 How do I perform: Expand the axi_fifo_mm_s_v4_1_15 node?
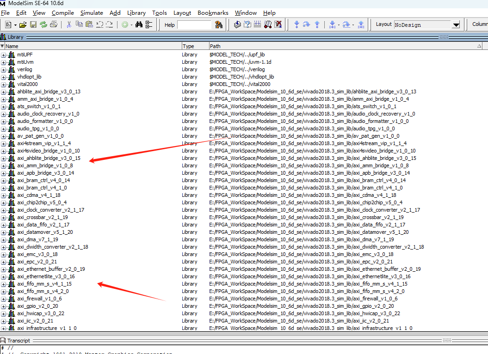tap(3, 284)
